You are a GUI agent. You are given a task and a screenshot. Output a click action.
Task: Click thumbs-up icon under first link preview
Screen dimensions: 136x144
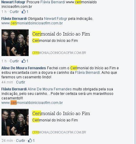(x=24, y=61)
